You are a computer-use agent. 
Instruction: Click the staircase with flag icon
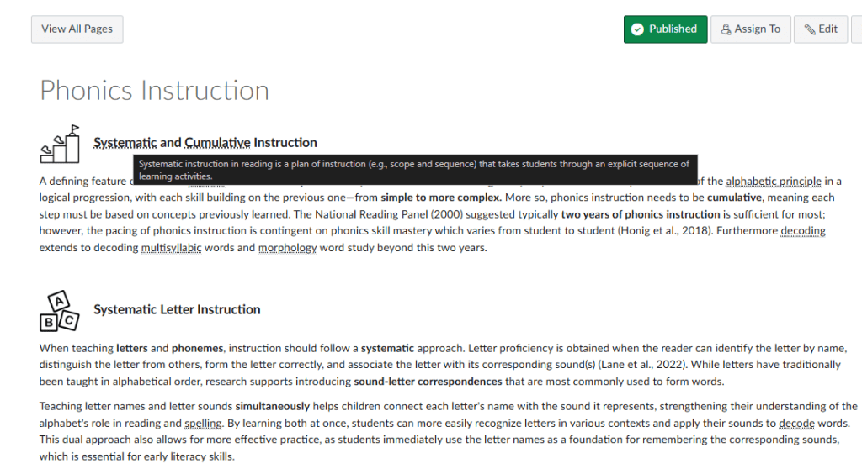pyautogui.click(x=60, y=145)
